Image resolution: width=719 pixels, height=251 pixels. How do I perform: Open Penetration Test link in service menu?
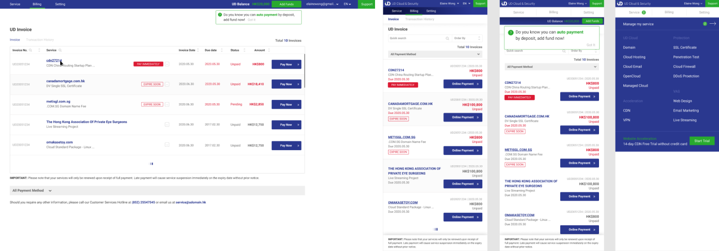tap(685, 57)
